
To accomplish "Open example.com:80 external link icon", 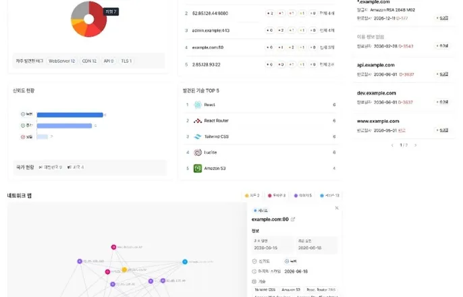I will (293, 219).
